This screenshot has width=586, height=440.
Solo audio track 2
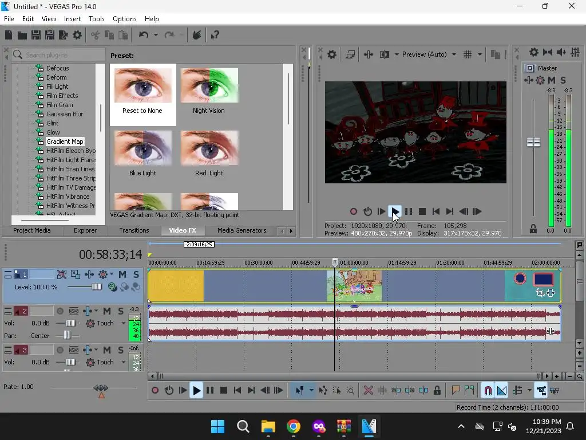pos(120,311)
